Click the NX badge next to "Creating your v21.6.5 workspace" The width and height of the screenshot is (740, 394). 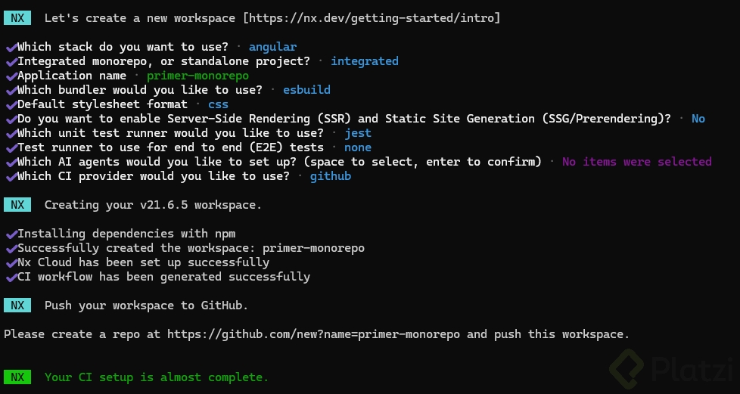[x=17, y=205]
